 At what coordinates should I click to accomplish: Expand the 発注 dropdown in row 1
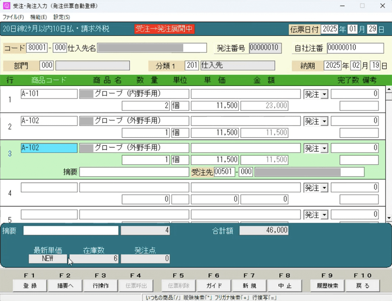pos(324,94)
